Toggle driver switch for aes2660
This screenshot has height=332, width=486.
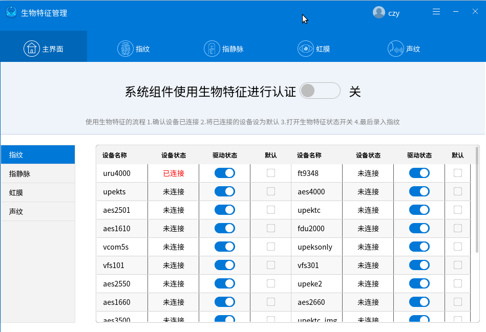pos(419,302)
